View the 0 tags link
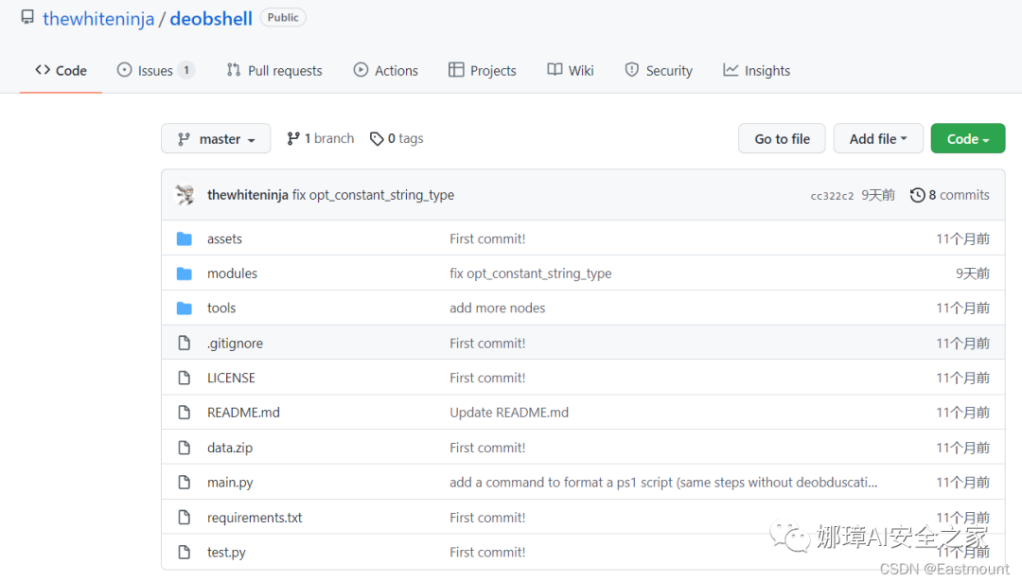The image size is (1022, 582). point(396,138)
